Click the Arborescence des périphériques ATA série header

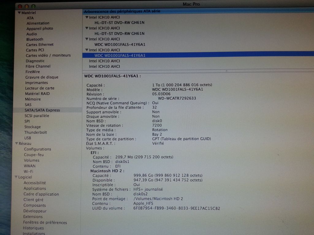(122, 11)
